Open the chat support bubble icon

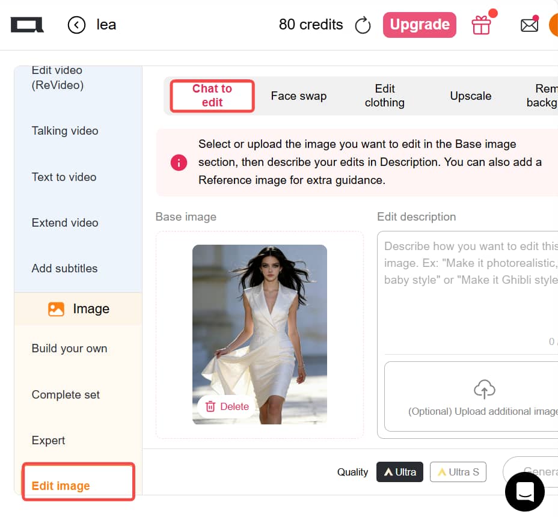coord(524,492)
